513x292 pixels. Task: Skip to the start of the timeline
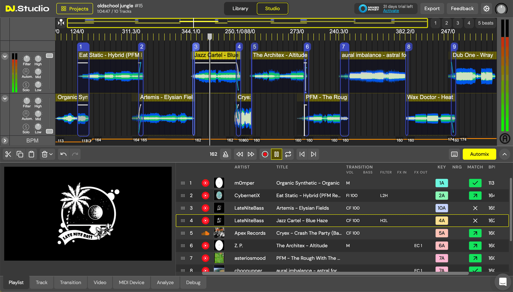pyautogui.click(x=302, y=154)
